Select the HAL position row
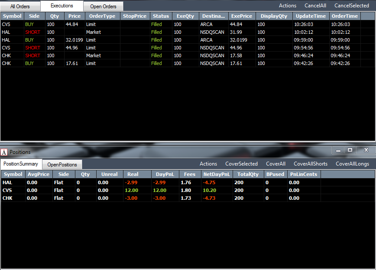 coord(188,182)
